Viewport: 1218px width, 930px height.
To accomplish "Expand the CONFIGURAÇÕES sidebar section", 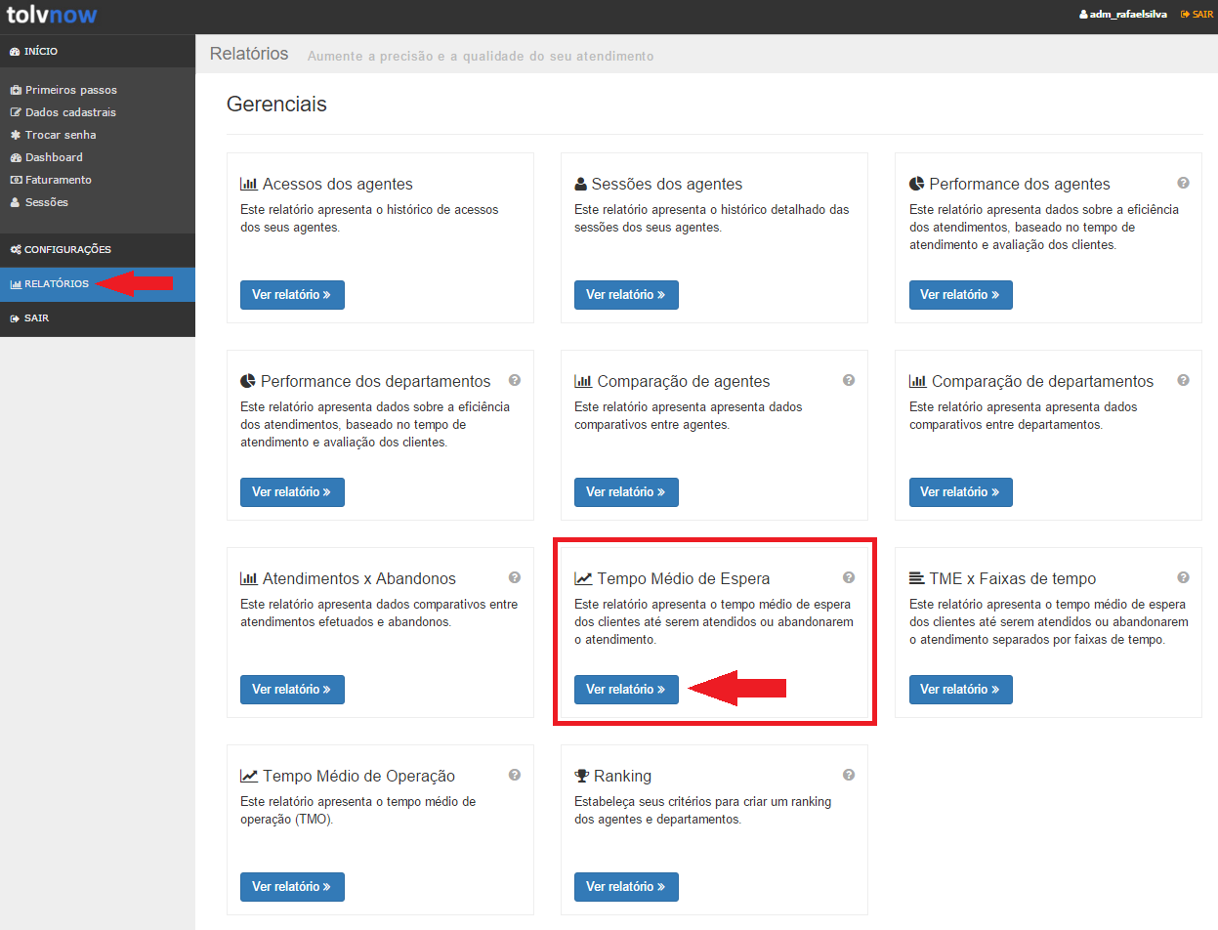I will 98,250.
